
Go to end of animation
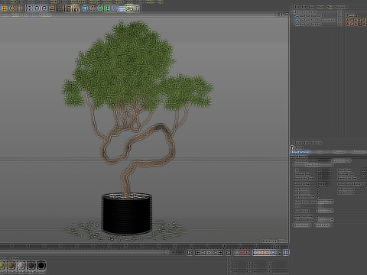(229, 252)
